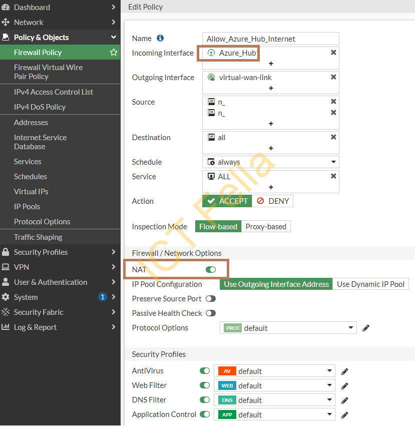
Task: Enable Preserve Source Port switch
Action: (x=211, y=299)
